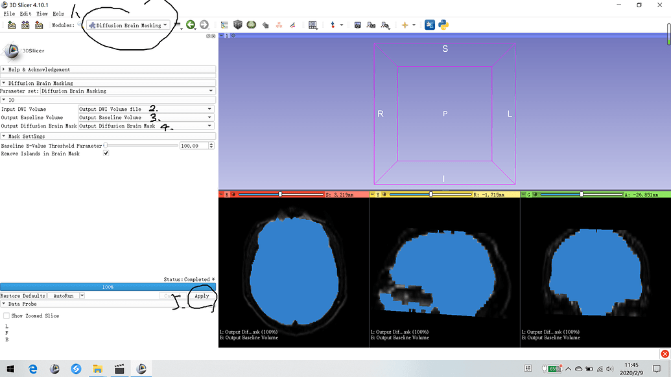Open the Python interactor icon

[443, 25]
